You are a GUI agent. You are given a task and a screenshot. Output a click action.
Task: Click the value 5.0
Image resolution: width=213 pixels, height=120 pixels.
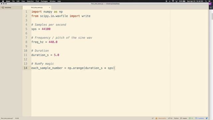tap(57, 55)
